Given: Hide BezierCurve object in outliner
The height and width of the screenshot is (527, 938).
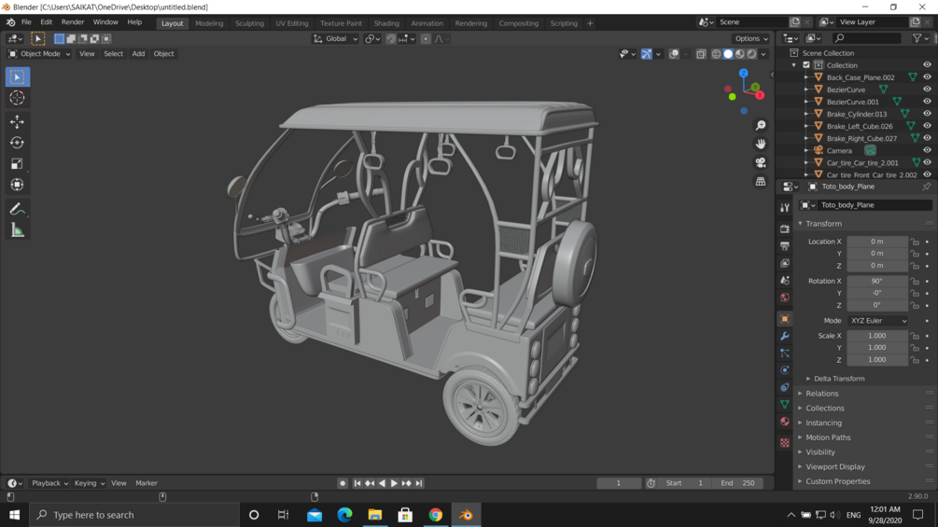Looking at the screenshot, I should coord(927,90).
